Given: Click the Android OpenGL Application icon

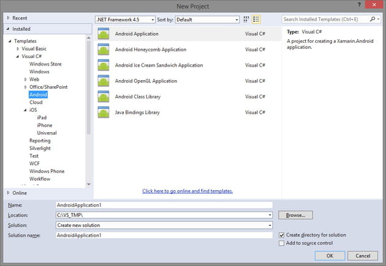Looking at the screenshot, I should coord(104,81).
